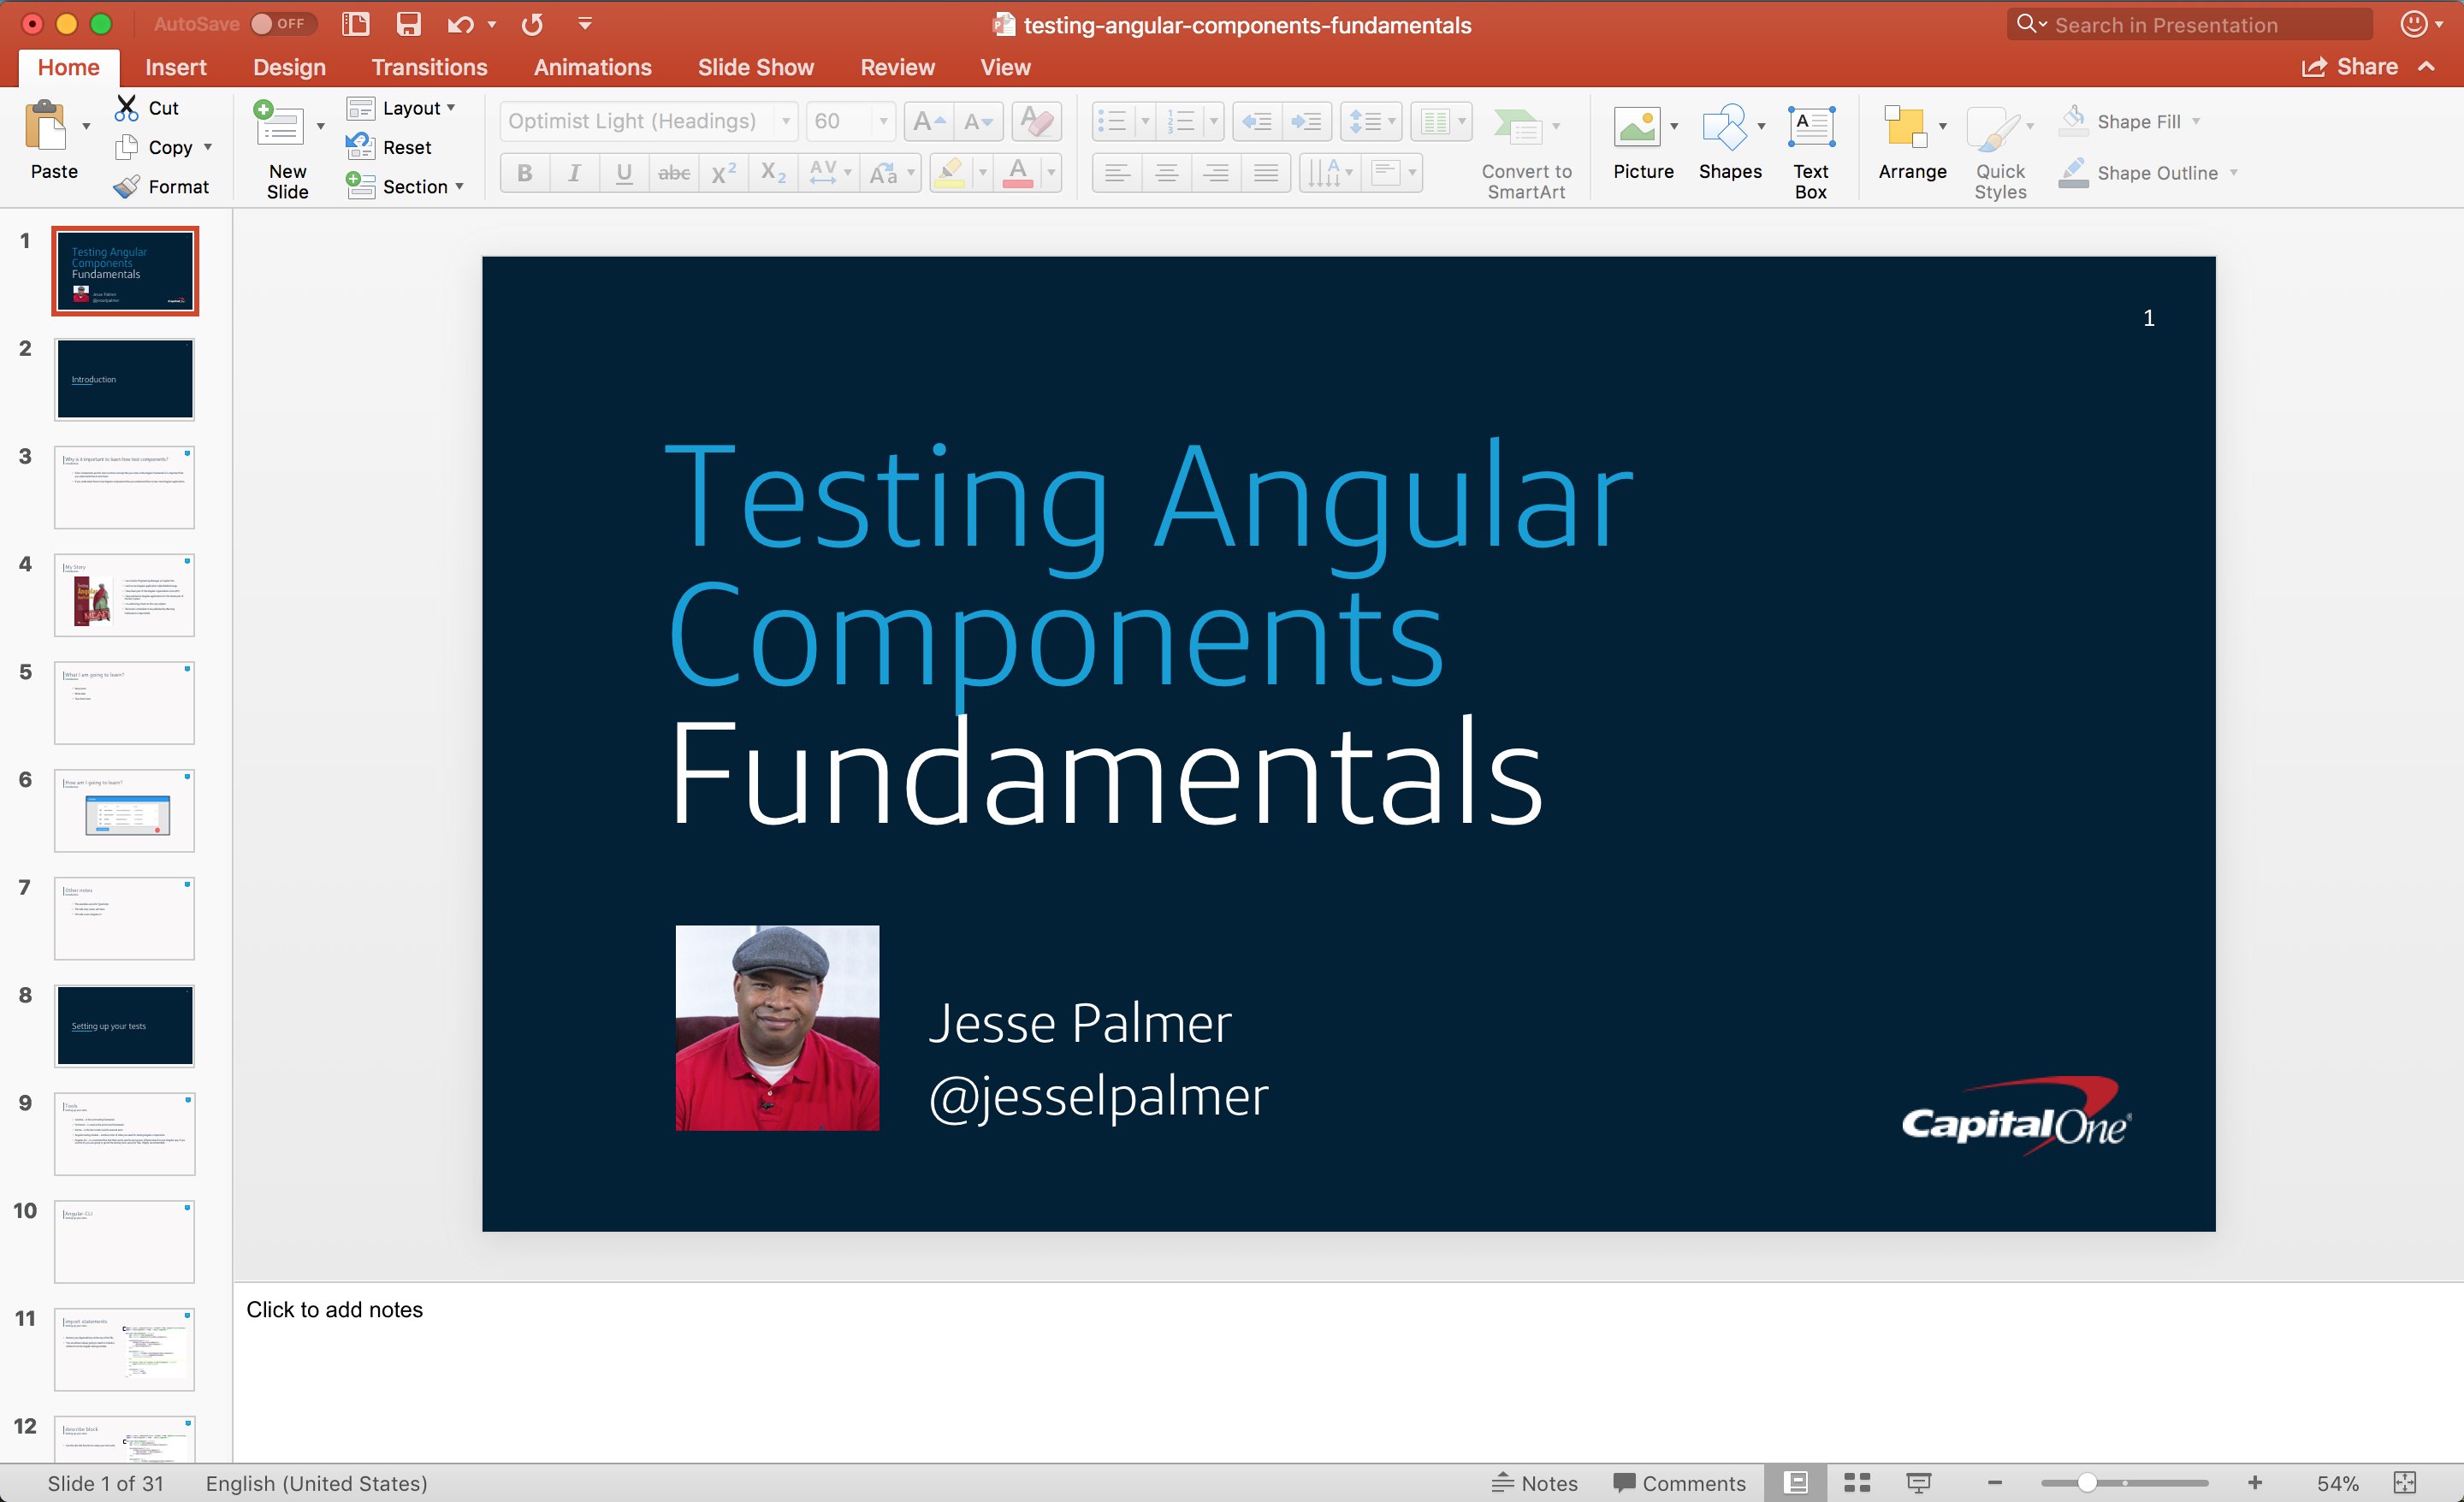Start slide show from status bar icon
Screen dimensions: 2464x1502
1918,1482
